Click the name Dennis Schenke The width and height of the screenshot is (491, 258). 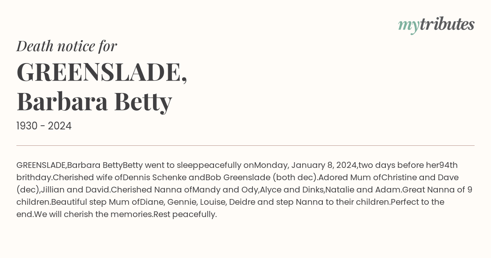click(x=154, y=178)
